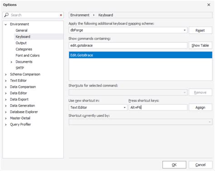Expand the Schema Comparison node
Viewport: 215px width, 171px height.
tap(6, 75)
